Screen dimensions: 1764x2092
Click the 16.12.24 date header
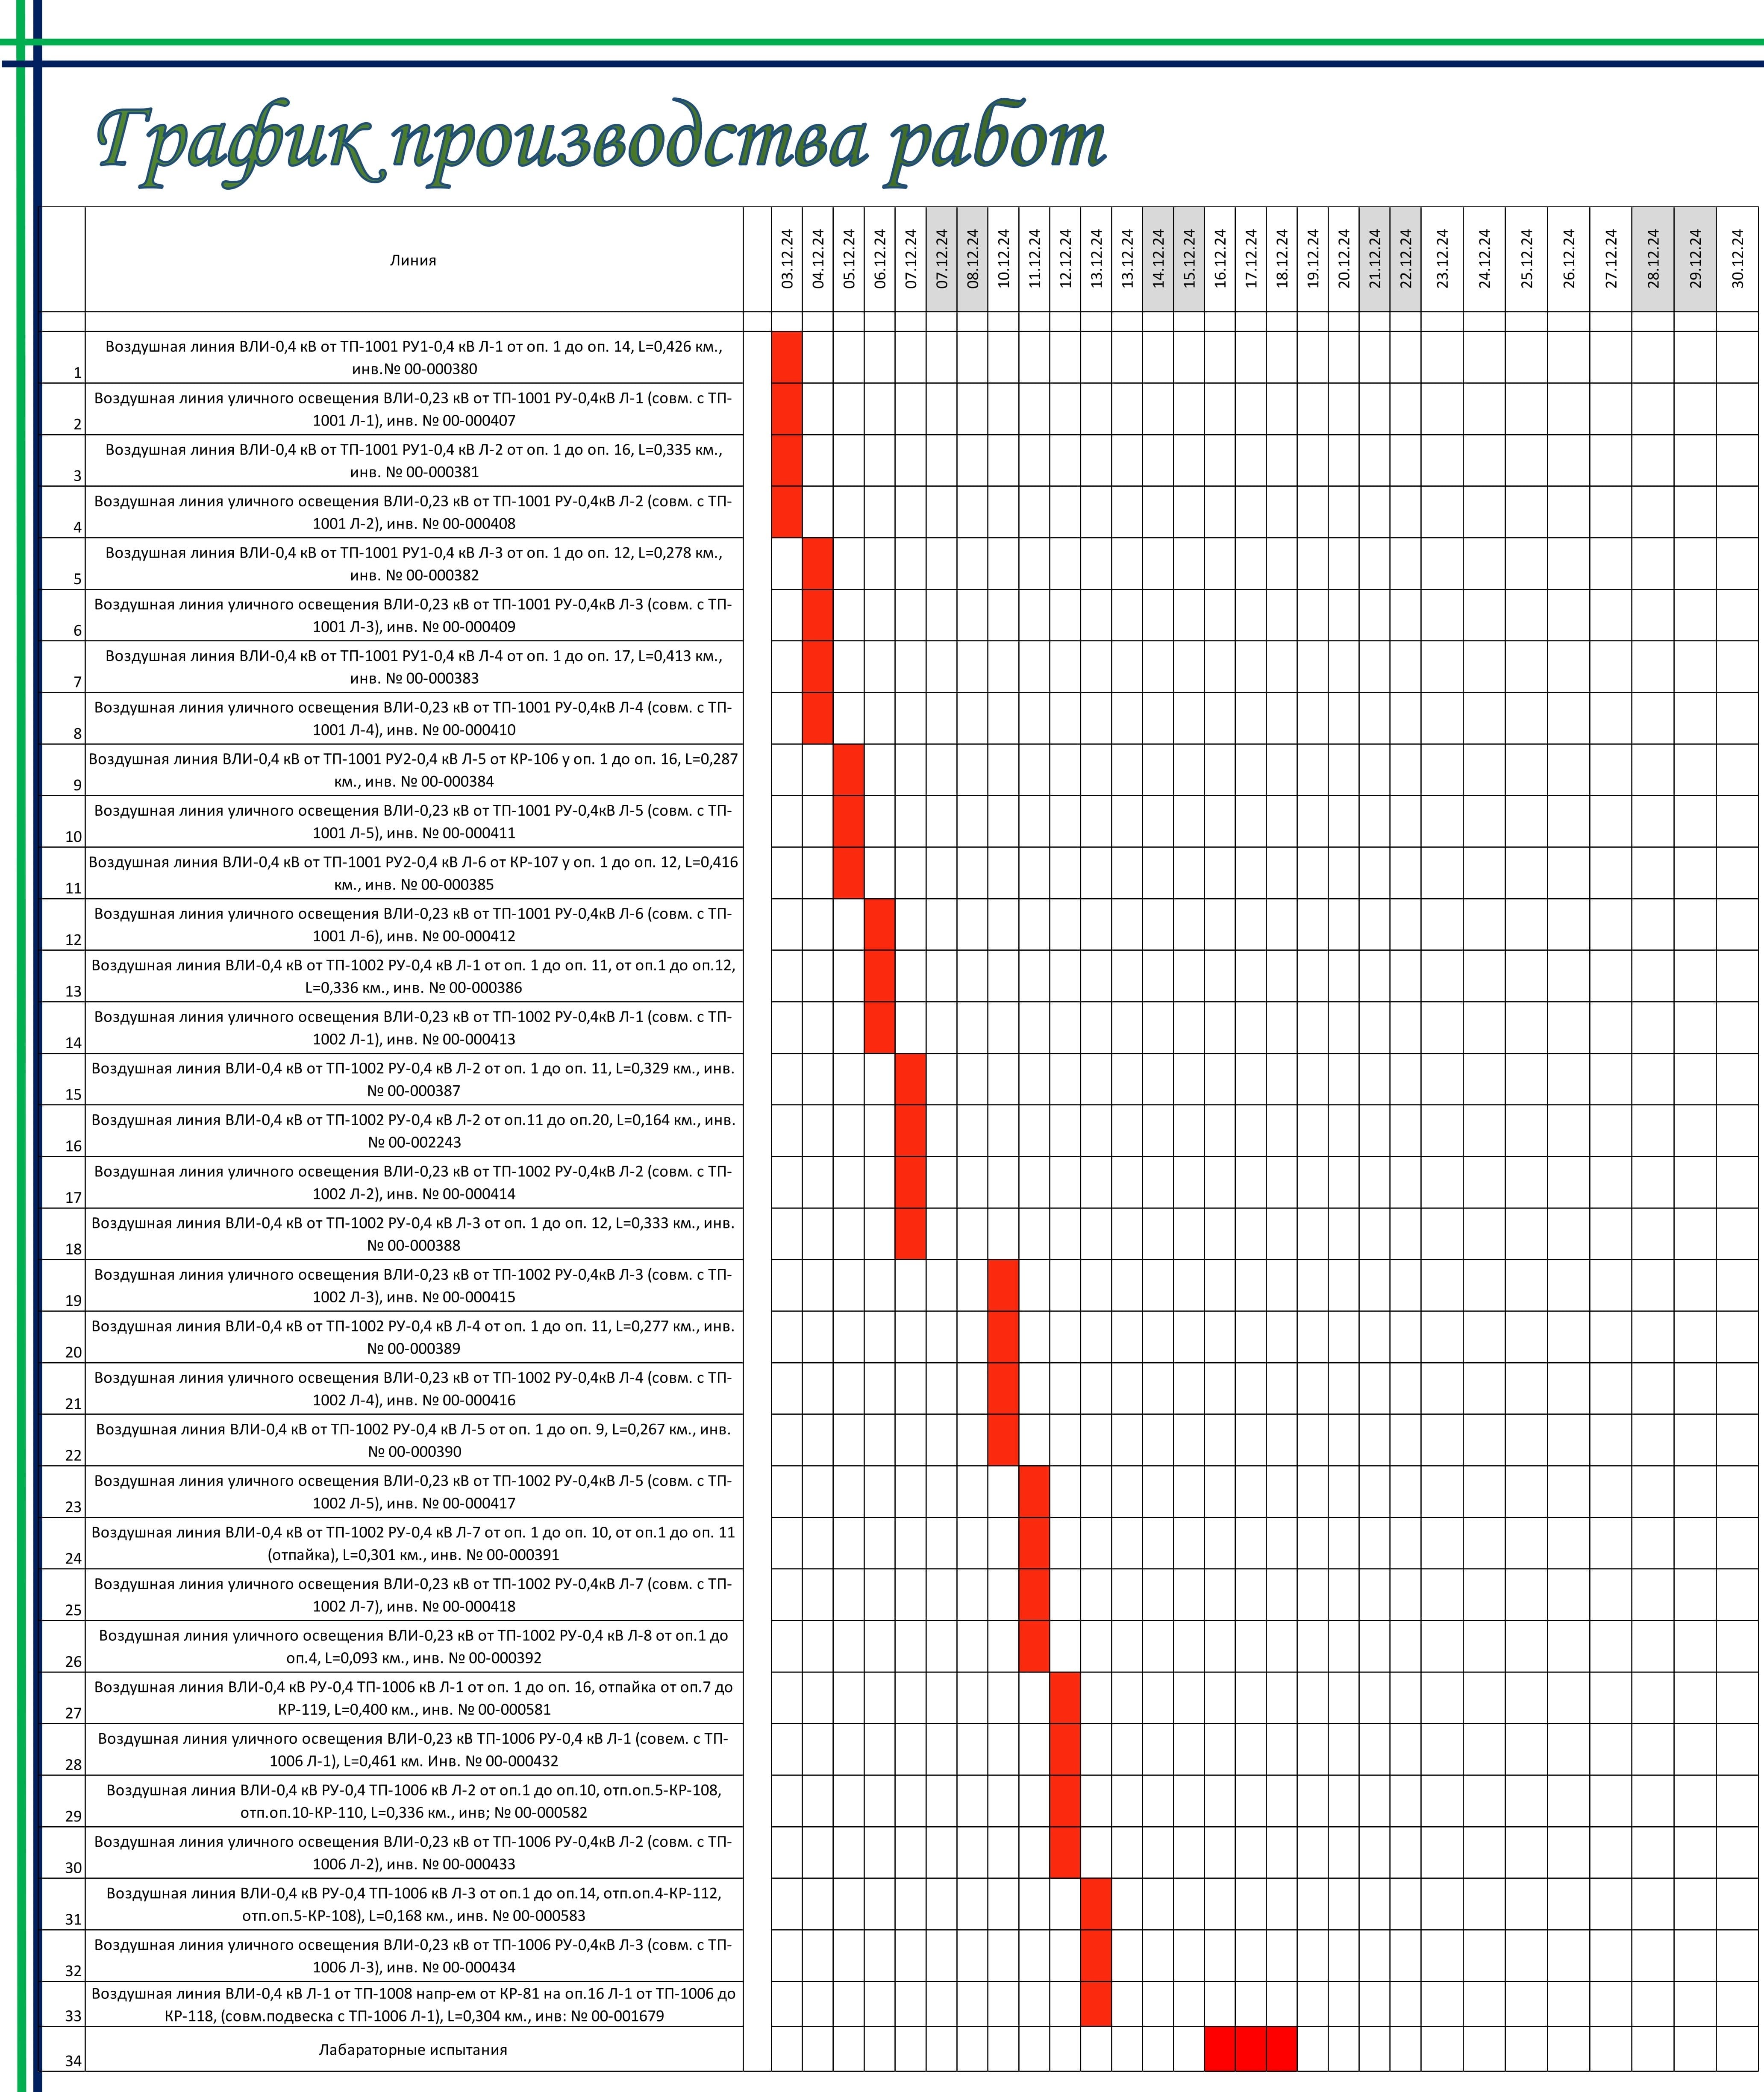1221,260
